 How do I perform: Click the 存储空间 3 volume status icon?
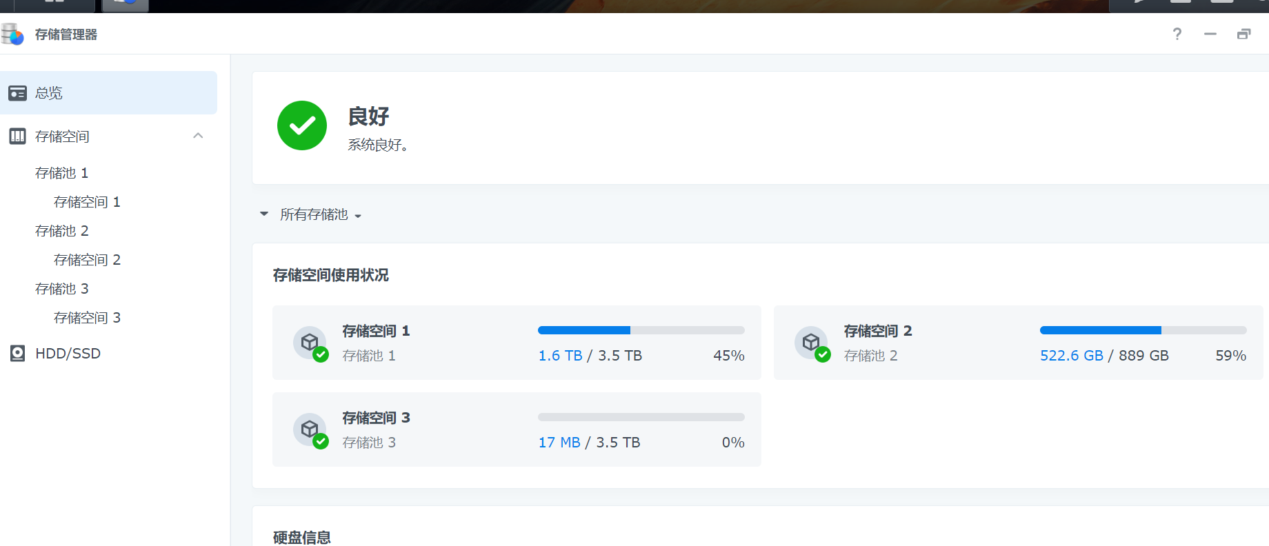point(310,430)
